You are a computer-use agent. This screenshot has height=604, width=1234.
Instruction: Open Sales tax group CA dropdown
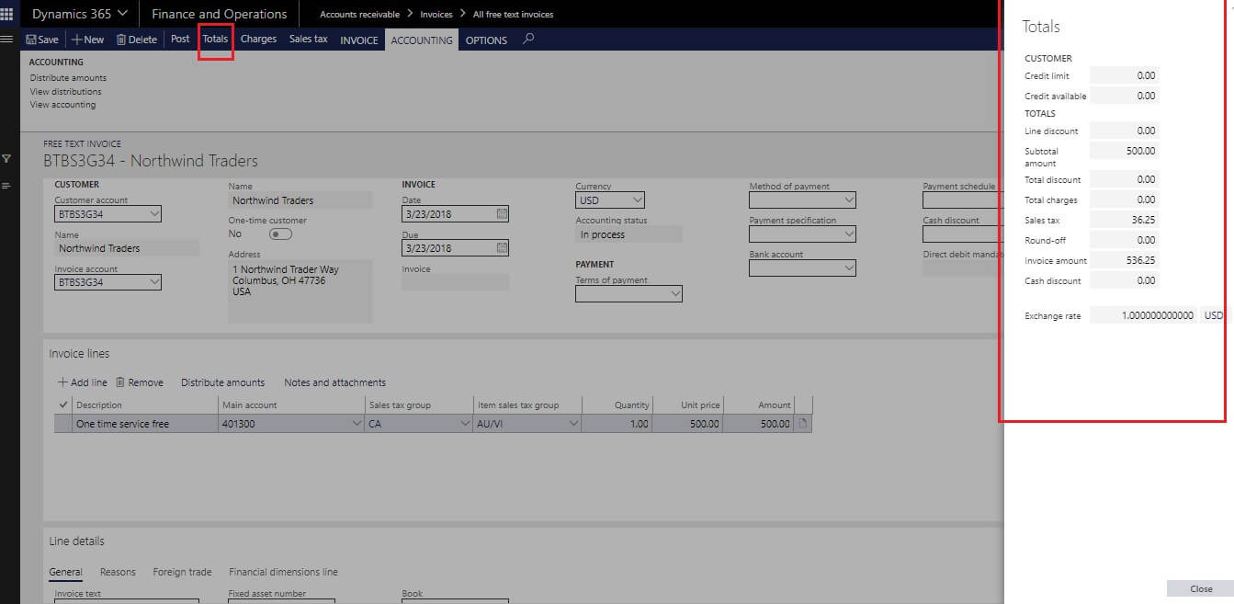point(465,424)
